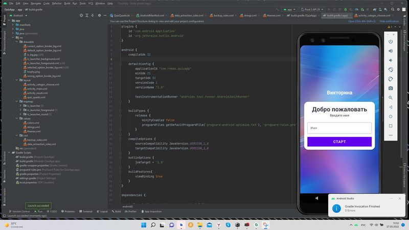Viewport: 409px width, 230px height.
Task: Open the Pixel 3 API 29 device dropdown
Action: click(x=311, y=9)
